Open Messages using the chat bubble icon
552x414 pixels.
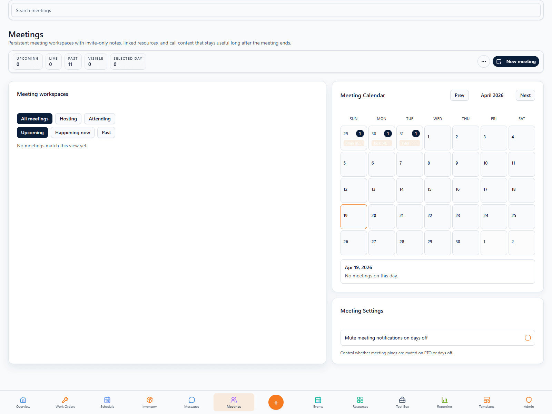tap(191, 402)
